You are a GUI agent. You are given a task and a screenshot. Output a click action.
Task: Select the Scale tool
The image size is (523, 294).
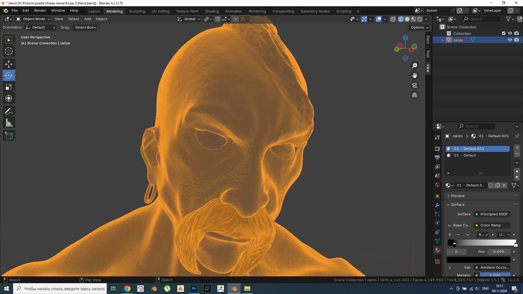pyautogui.click(x=9, y=87)
